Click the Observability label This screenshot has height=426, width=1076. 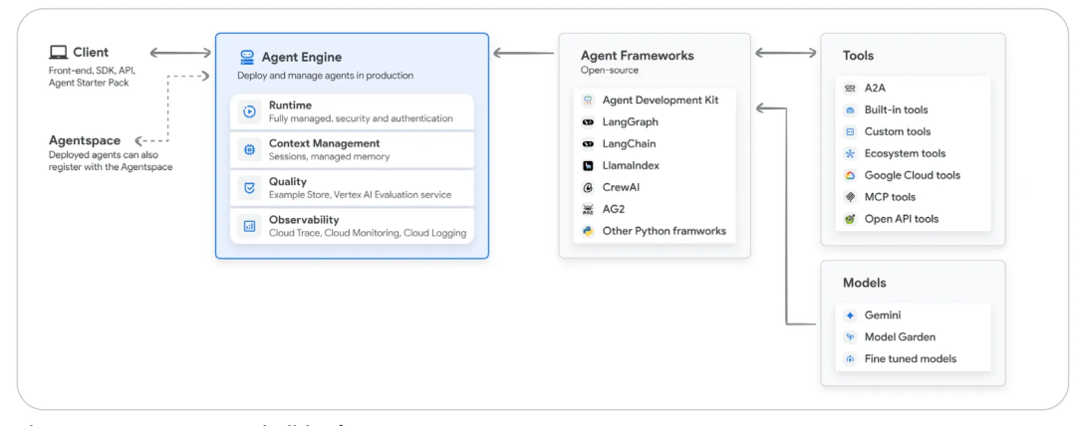pos(304,220)
